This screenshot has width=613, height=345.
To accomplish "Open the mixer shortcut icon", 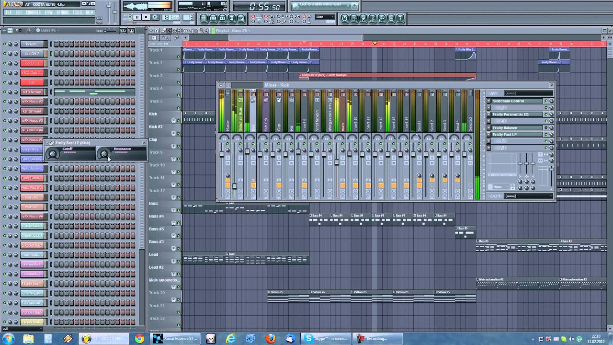I will click(x=241, y=19).
